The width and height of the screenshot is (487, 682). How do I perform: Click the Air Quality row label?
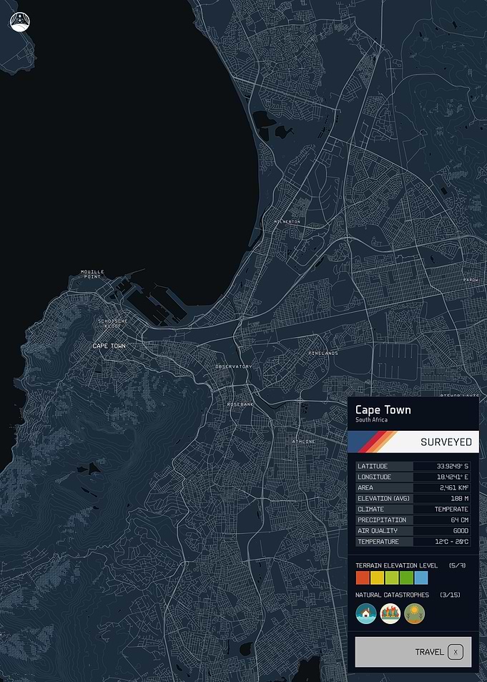click(378, 530)
